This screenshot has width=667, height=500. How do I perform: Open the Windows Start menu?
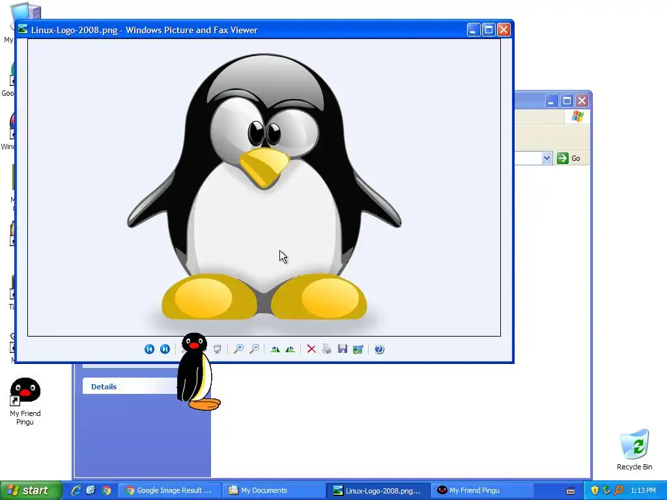click(x=31, y=490)
